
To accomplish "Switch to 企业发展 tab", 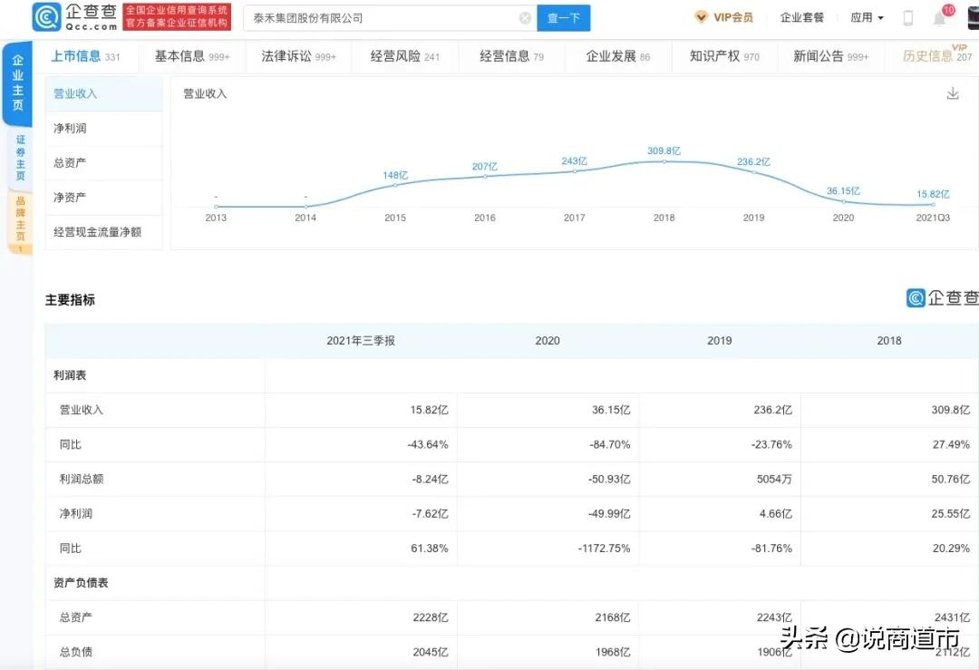I will click(618, 56).
